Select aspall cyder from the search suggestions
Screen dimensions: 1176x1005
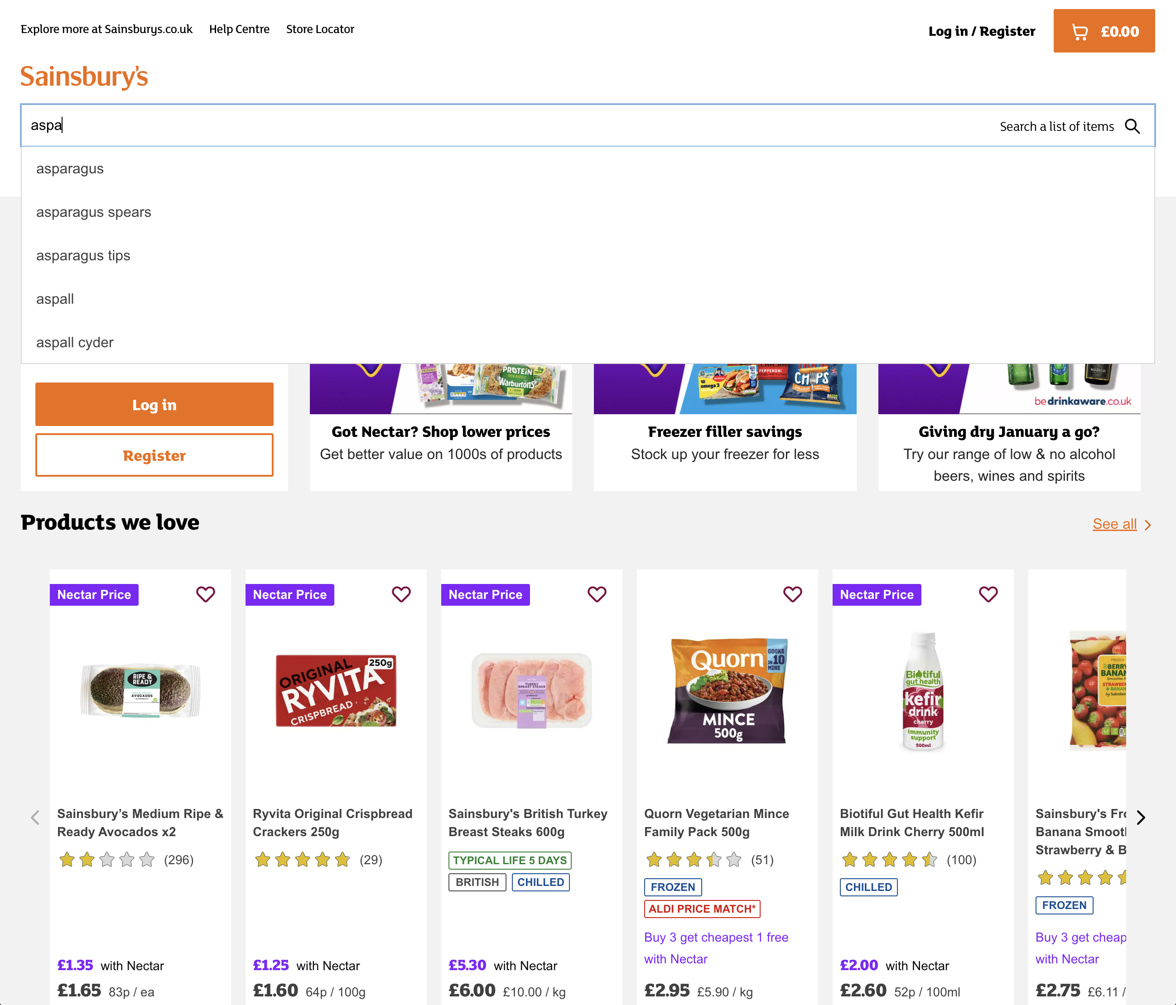[x=74, y=342]
